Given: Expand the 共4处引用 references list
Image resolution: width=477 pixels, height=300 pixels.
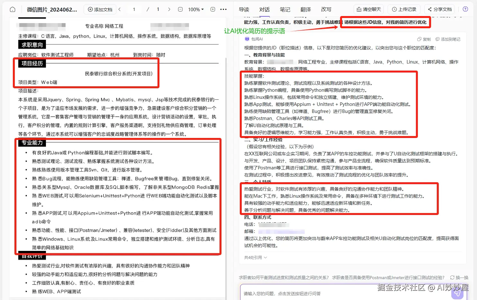Looking at the screenshot, I should point(256,257).
